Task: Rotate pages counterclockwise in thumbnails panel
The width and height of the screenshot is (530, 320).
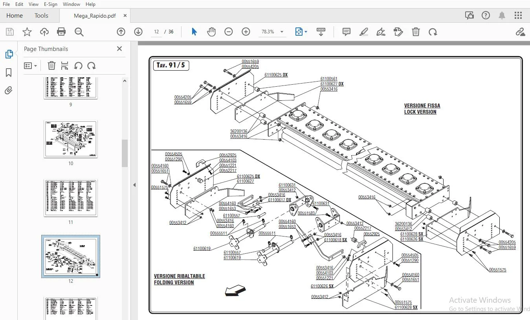Action: click(x=78, y=65)
